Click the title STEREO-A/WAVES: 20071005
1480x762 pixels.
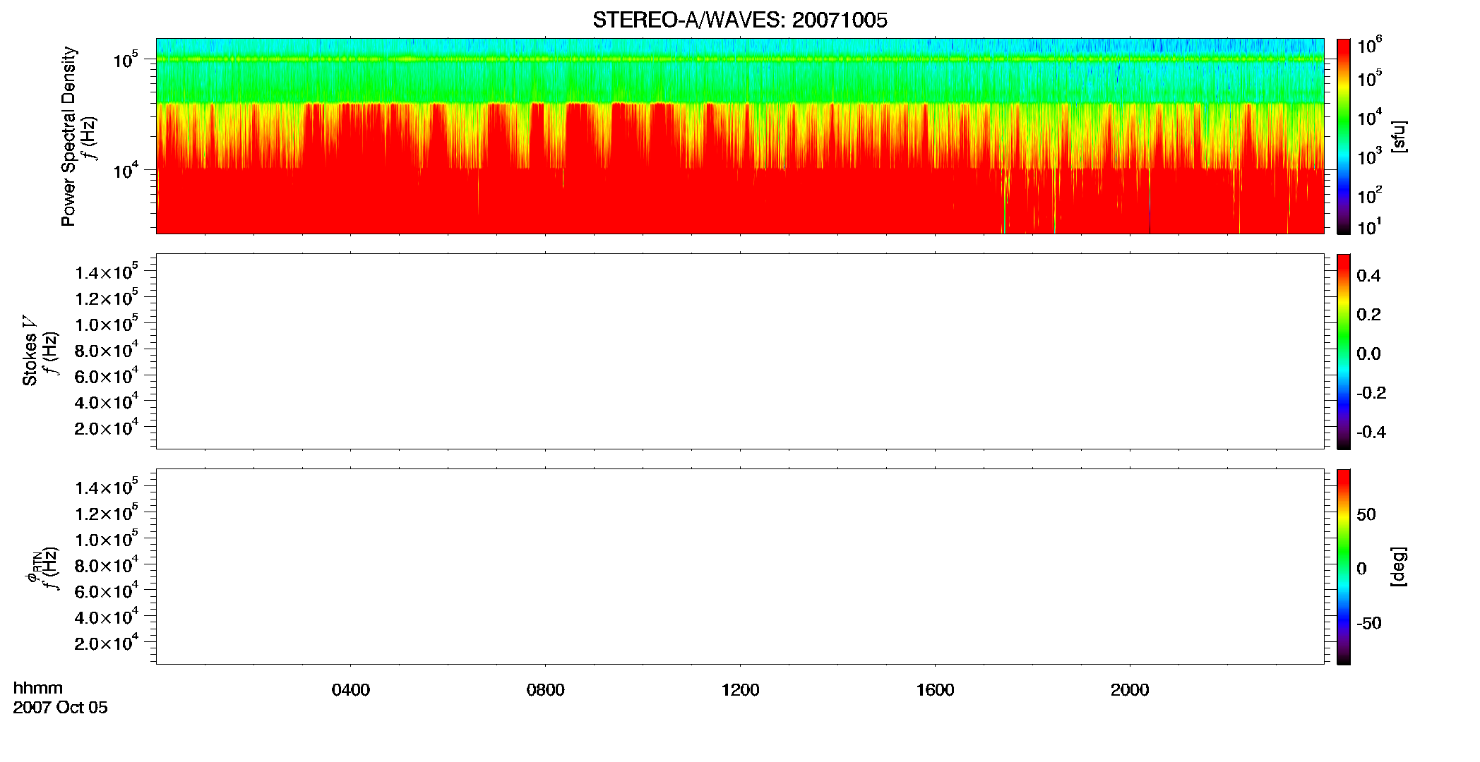click(740, 20)
